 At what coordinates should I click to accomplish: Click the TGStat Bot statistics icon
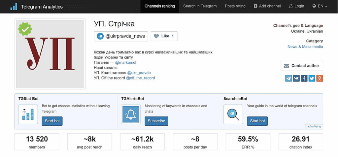tap(28, 114)
